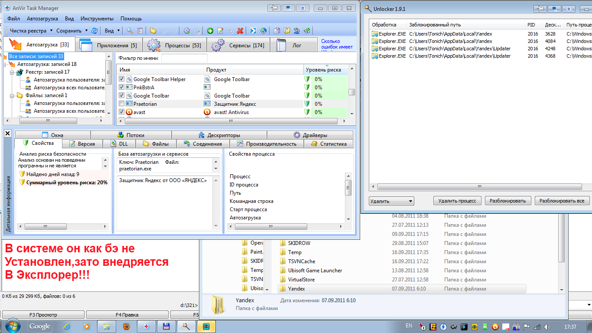Click Windows Media Player taskbar icon

[86, 326]
